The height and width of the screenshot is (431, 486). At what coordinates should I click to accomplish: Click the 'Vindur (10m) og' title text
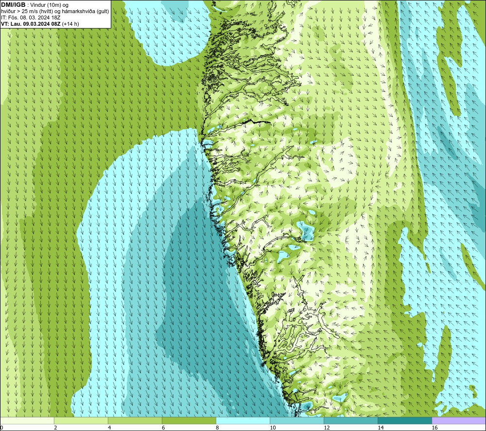coord(49,5)
